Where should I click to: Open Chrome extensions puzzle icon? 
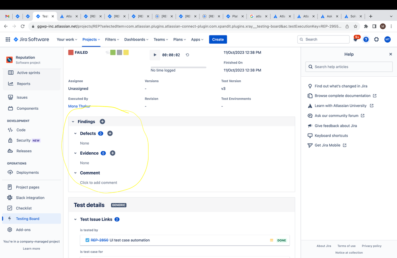coord(366,26)
